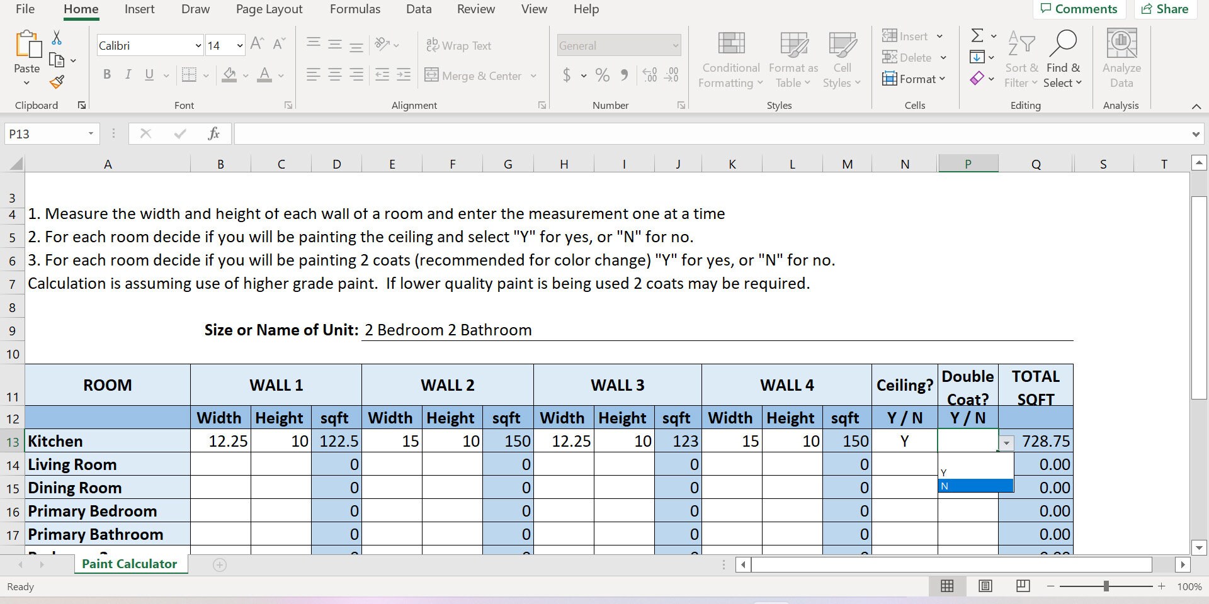Toggle bold formatting
The width and height of the screenshot is (1209, 604).
[x=106, y=75]
